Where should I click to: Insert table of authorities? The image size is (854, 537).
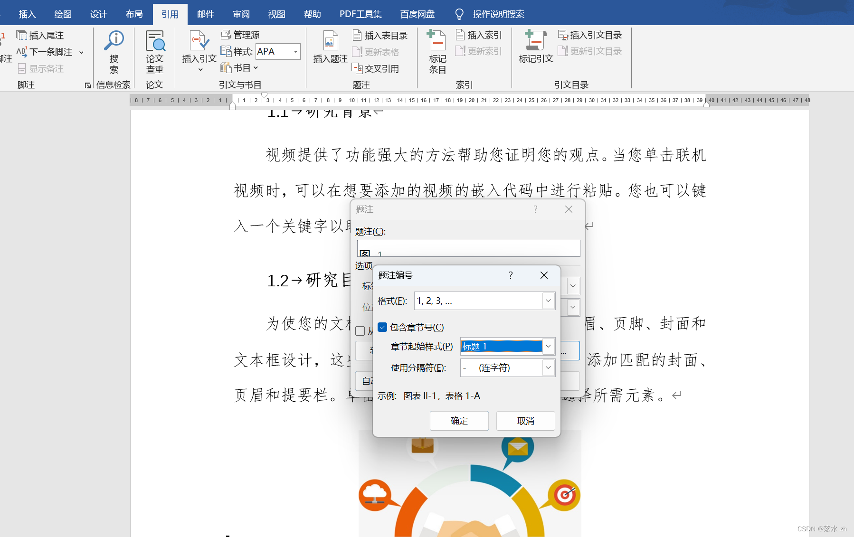[590, 35]
